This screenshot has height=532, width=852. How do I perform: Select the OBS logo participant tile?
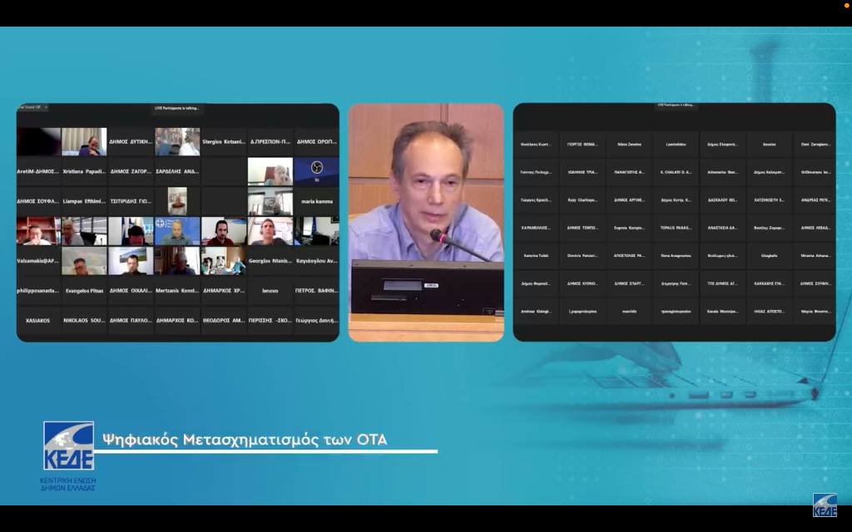[x=316, y=170]
